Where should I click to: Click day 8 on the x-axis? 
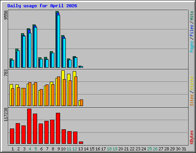53,149
